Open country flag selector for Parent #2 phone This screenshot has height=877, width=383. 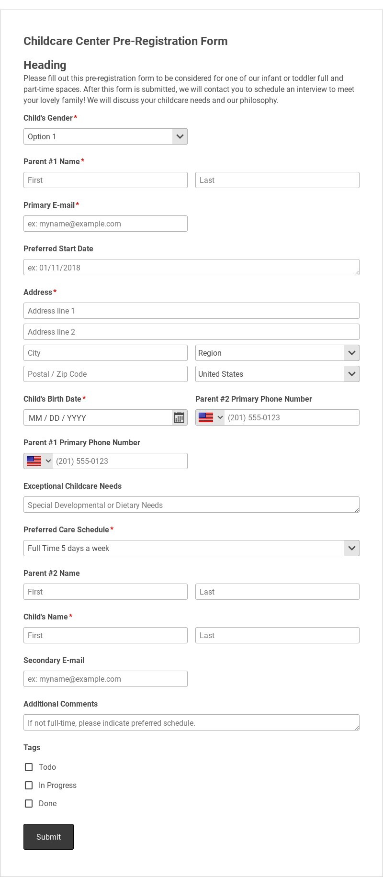pyautogui.click(x=211, y=417)
